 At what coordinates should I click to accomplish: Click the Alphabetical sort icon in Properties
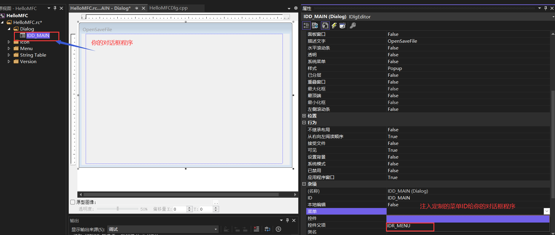click(x=315, y=26)
